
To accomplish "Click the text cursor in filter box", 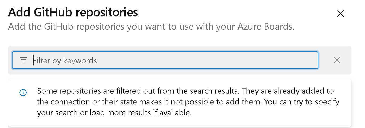I will point(33,60).
